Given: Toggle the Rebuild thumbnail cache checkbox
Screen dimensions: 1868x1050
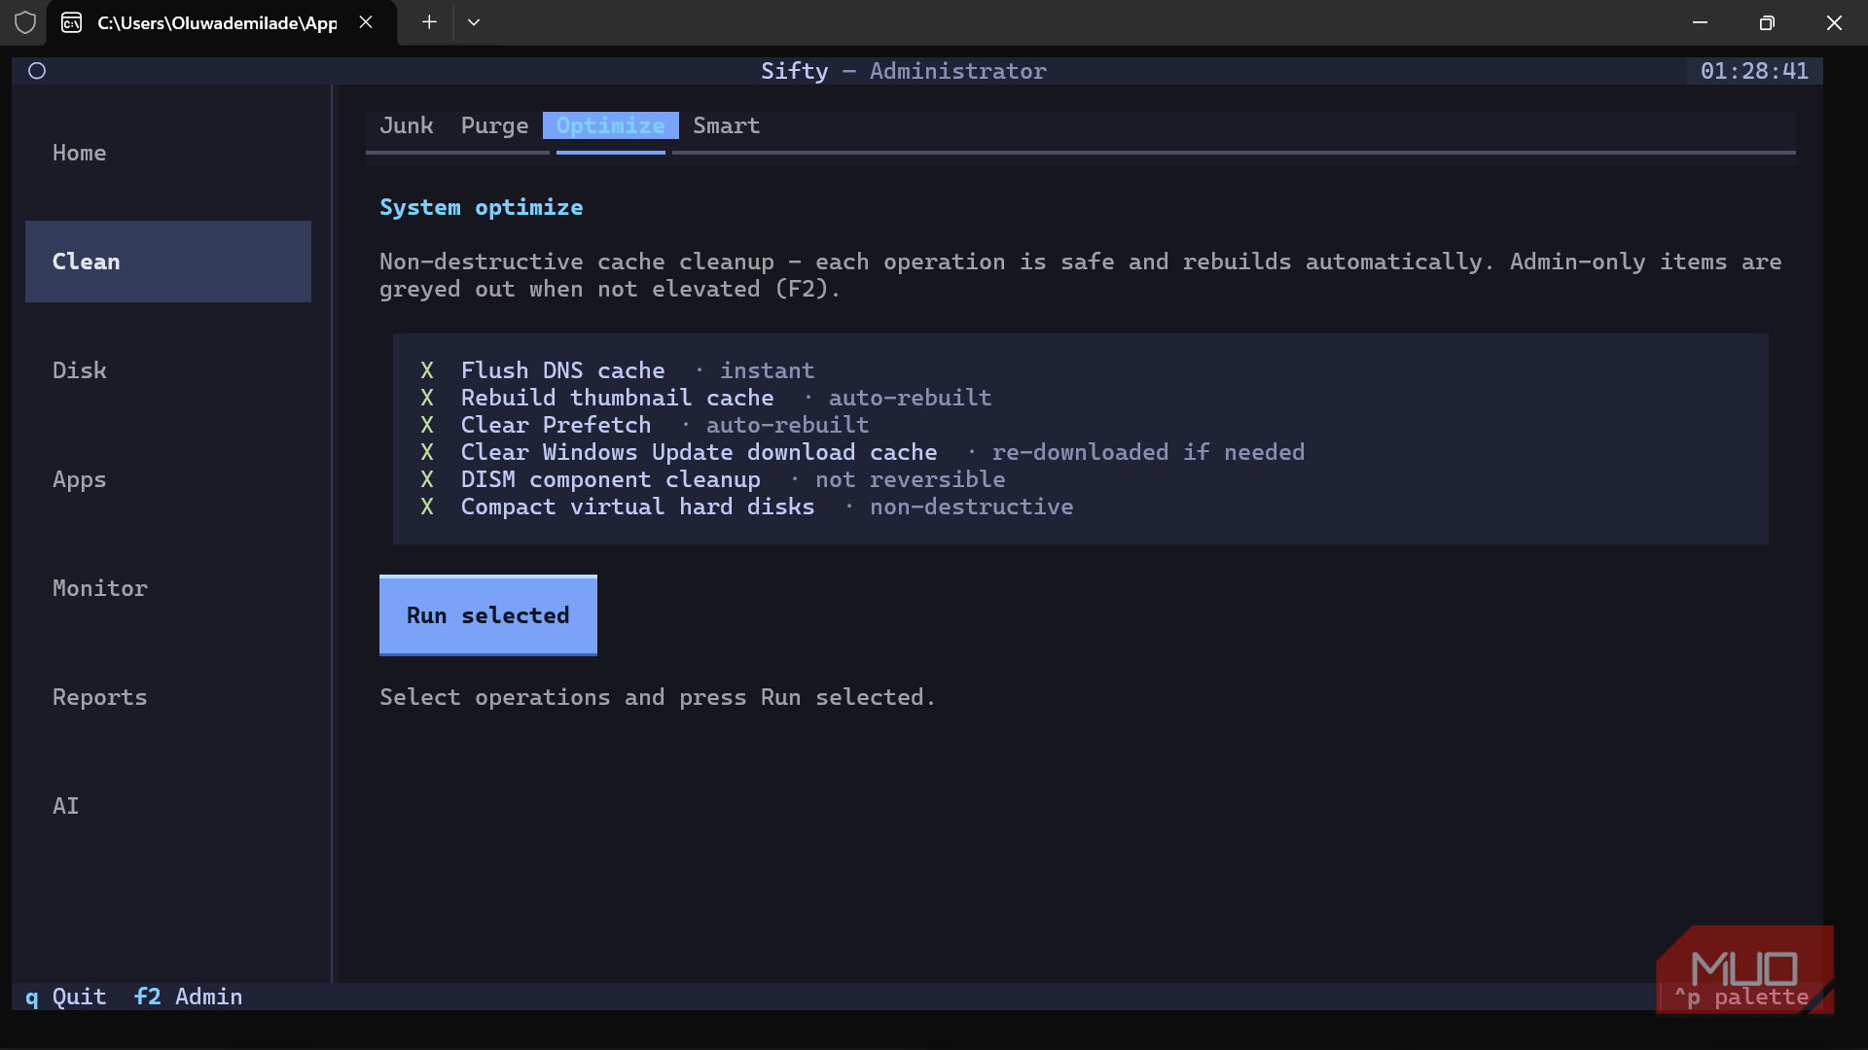Looking at the screenshot, I should [x=427, y=398].
